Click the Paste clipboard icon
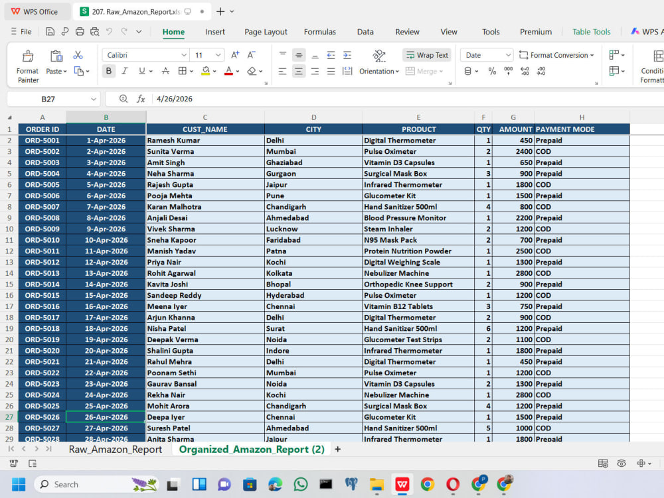Image resolution: width=664 pixels, height=498 pixels. coord(56,56)
